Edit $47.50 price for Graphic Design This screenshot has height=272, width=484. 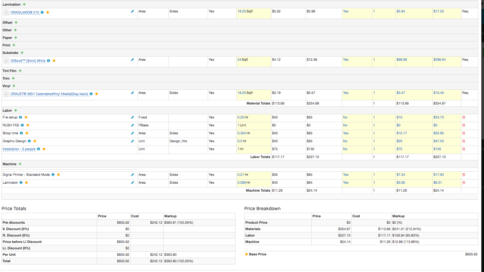pos(447,141)
